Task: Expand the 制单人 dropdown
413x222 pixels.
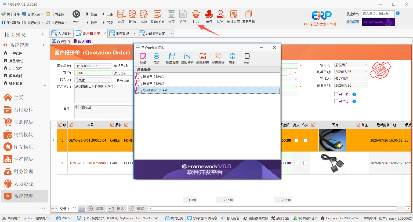Action: pyautogui.click(x=365, y=65)
